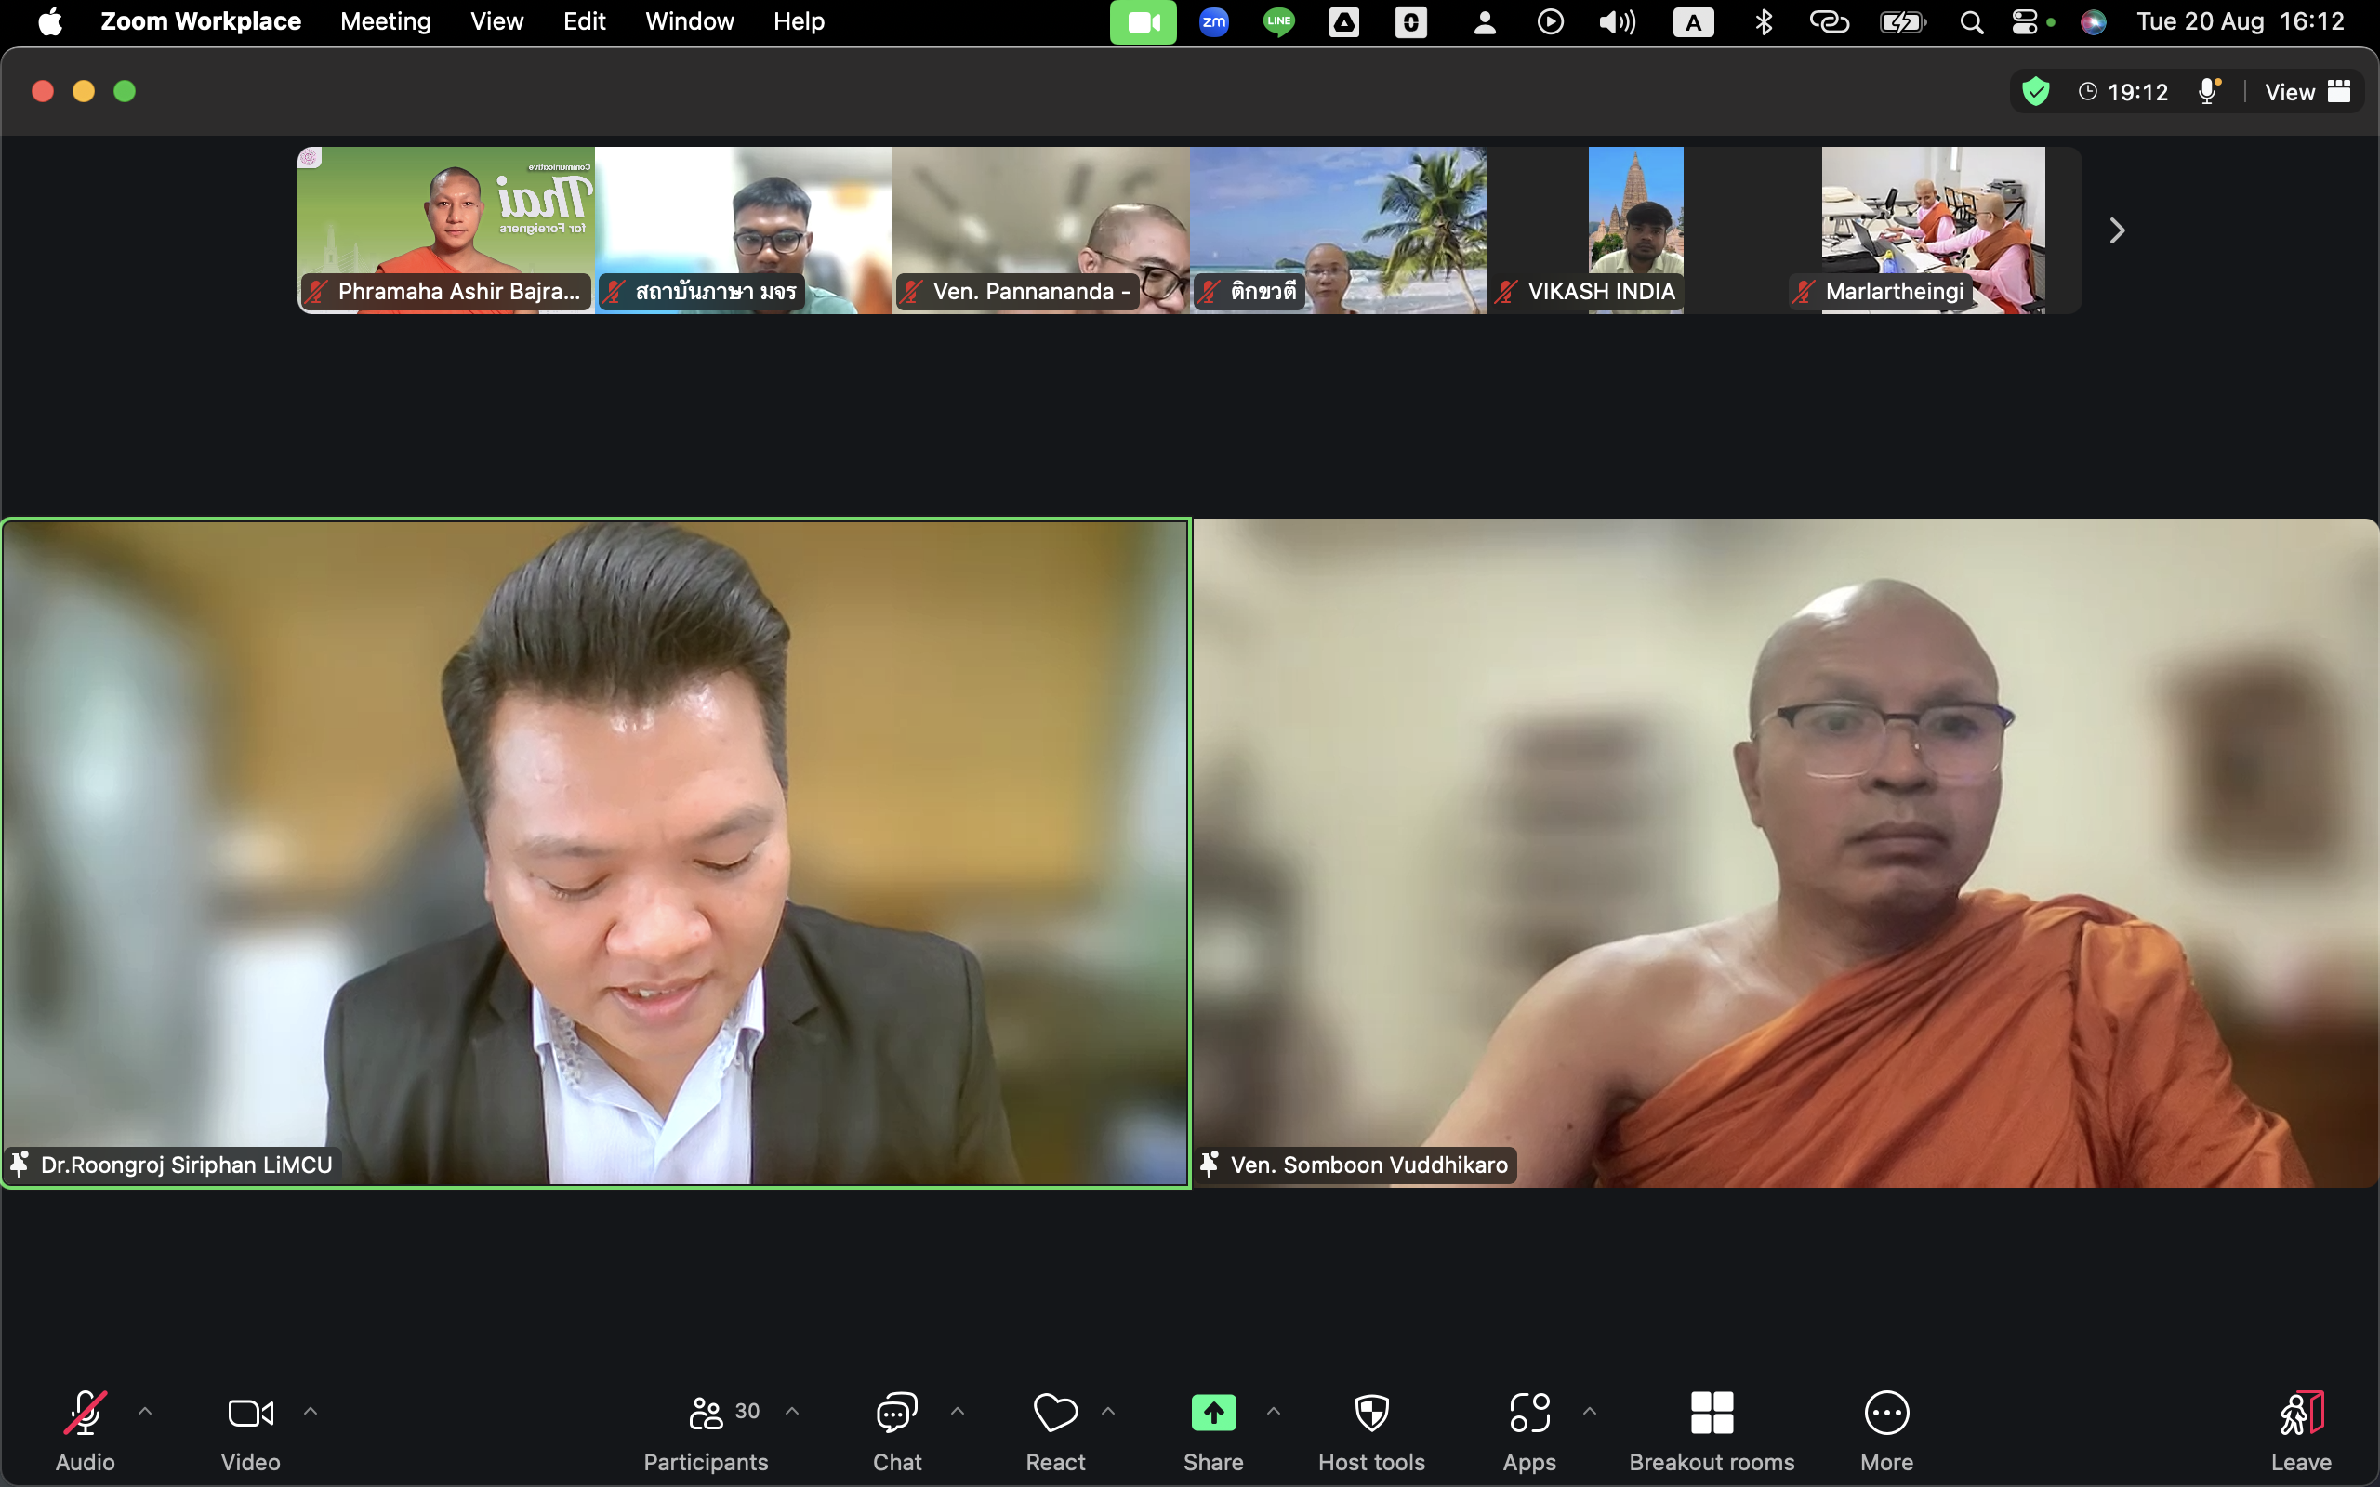Image resolution: width=2380 pixels, height=1487 pixels.
Task: Start screen sharing with Share button
Action: 1213,1430
